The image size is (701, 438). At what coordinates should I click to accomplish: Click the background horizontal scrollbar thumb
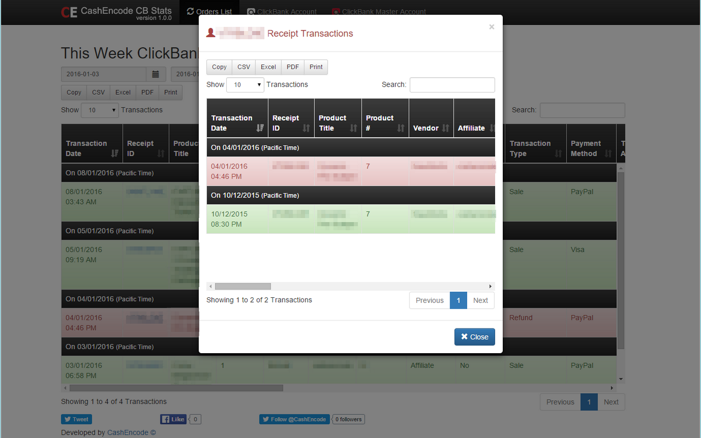[x=176, y=388]
